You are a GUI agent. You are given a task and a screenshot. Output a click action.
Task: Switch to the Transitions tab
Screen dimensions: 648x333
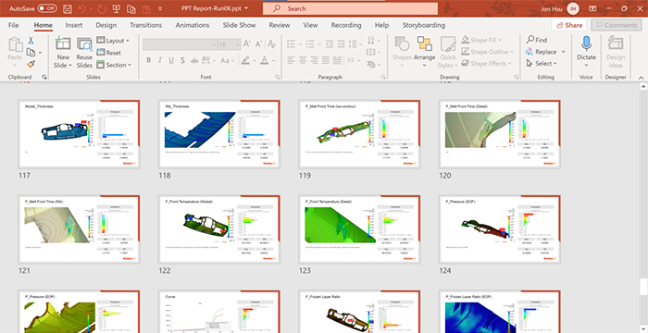146,25
